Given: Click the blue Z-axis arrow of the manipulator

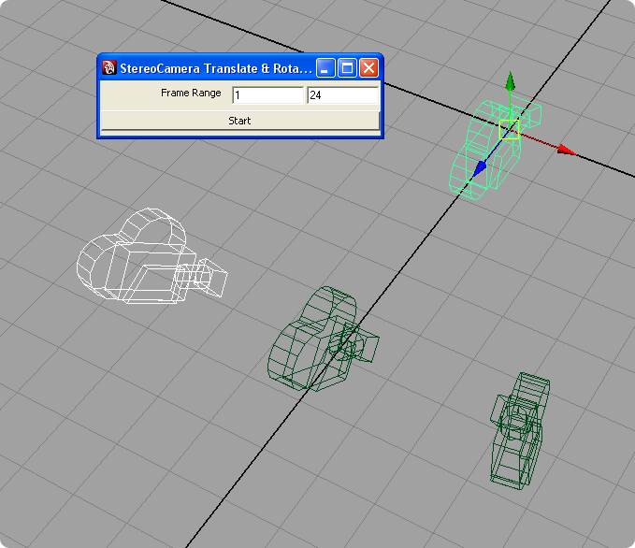Looking at the screenshot, I should click(x=479, y=168).
